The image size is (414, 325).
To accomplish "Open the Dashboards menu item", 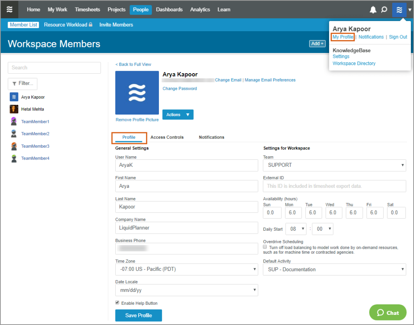I will [x=169, y=9].
